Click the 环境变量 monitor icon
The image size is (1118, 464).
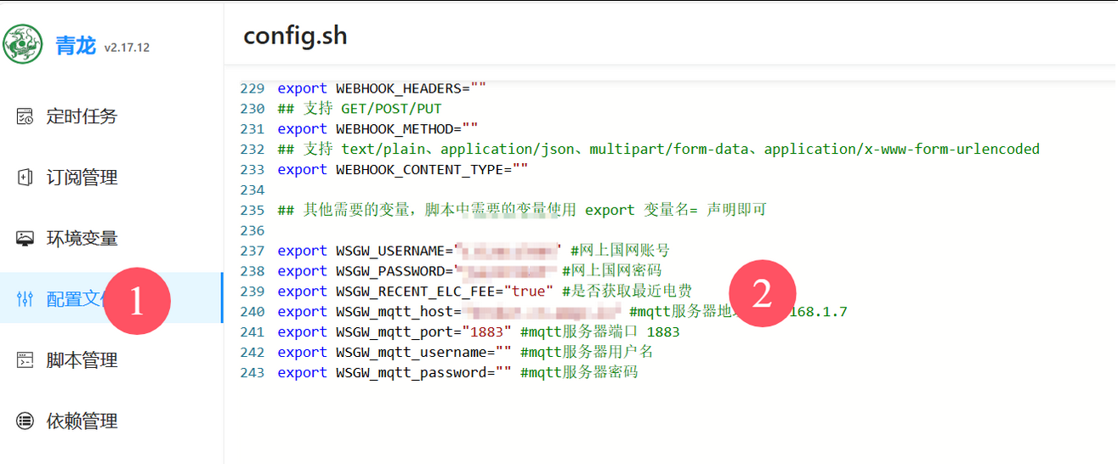pos(26,239)
